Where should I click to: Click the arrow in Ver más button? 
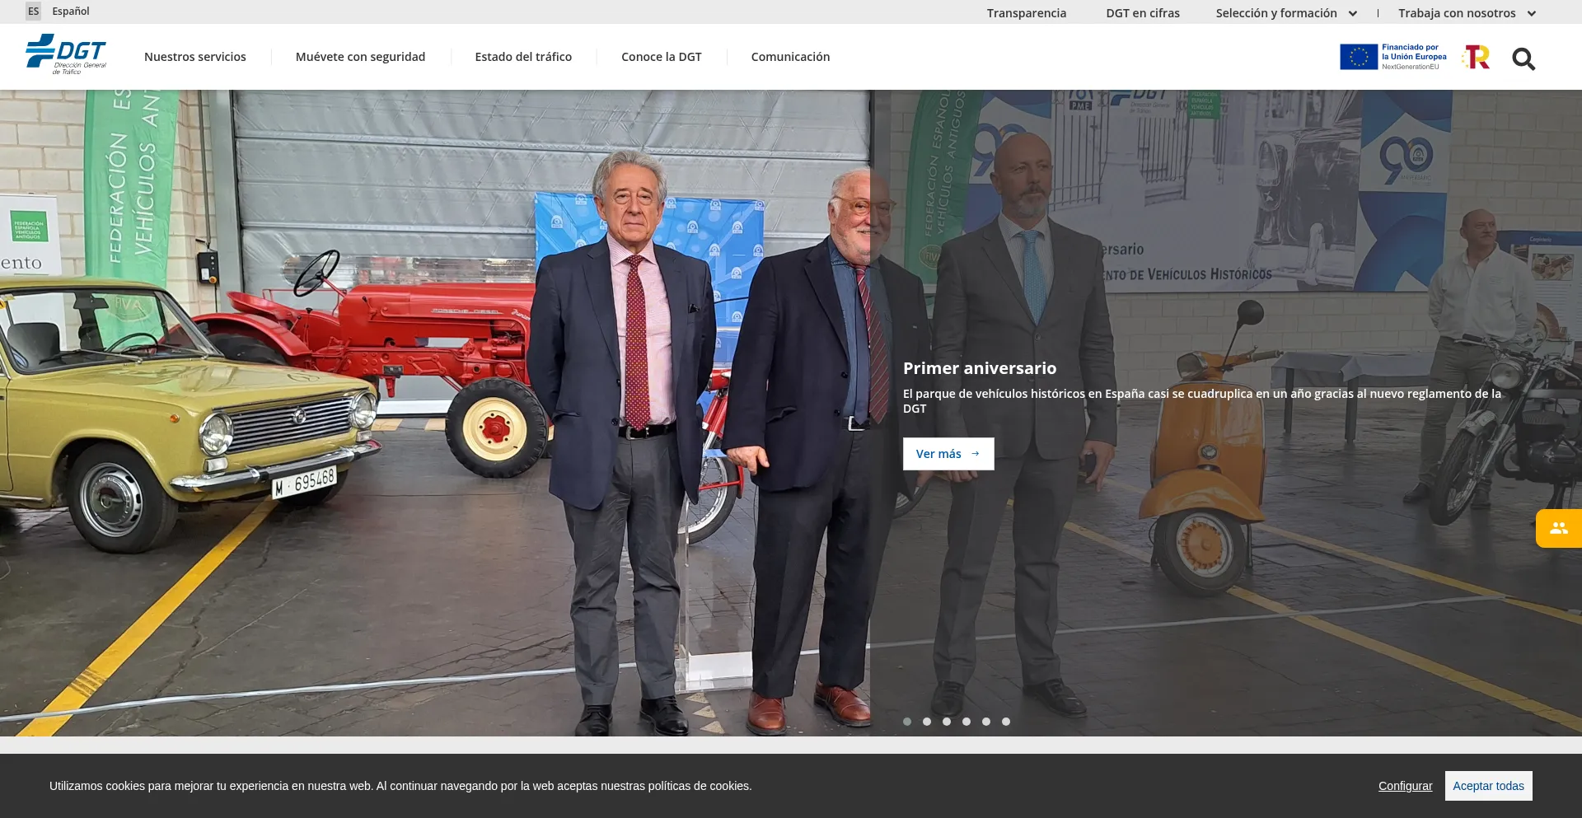pos(976,454)
